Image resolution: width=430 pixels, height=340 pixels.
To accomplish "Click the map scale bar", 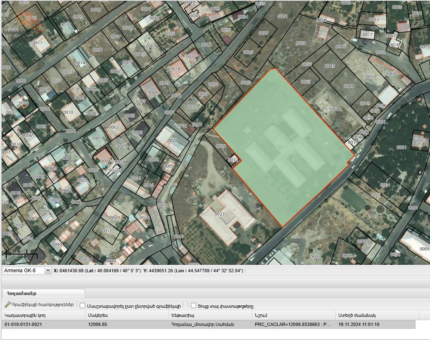I will pyautogui.click(x=21, y=254).
